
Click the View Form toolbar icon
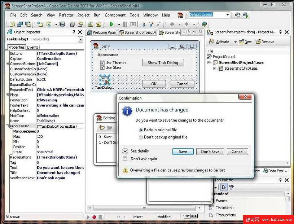point(20,24)
